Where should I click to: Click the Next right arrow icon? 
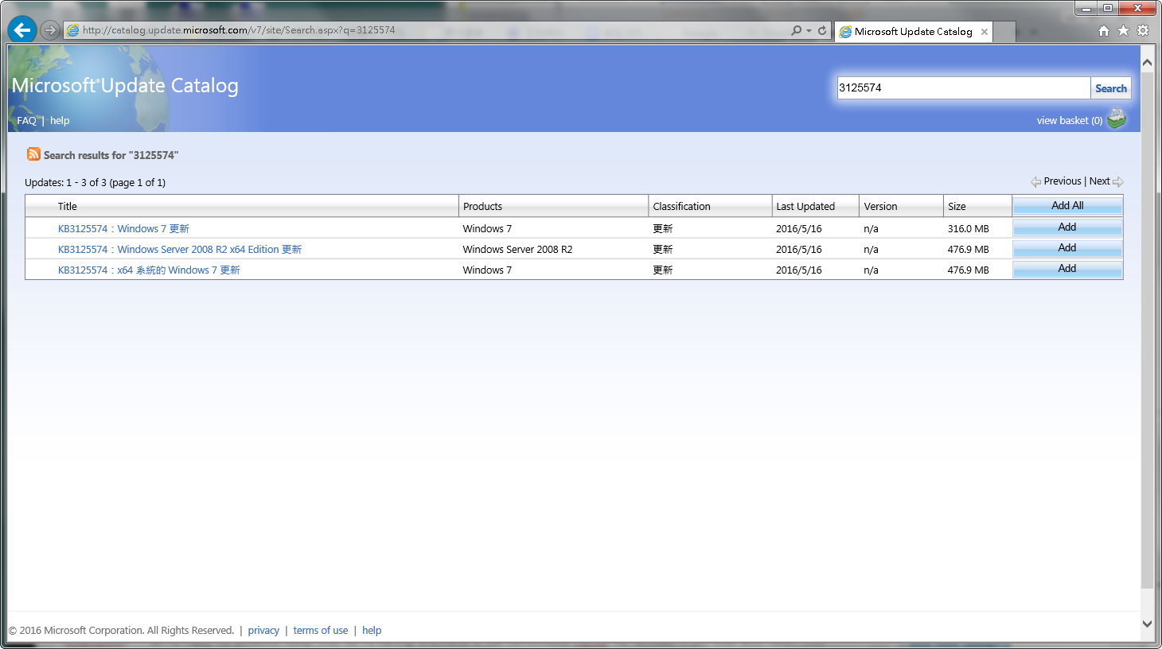coord(1118,182)
